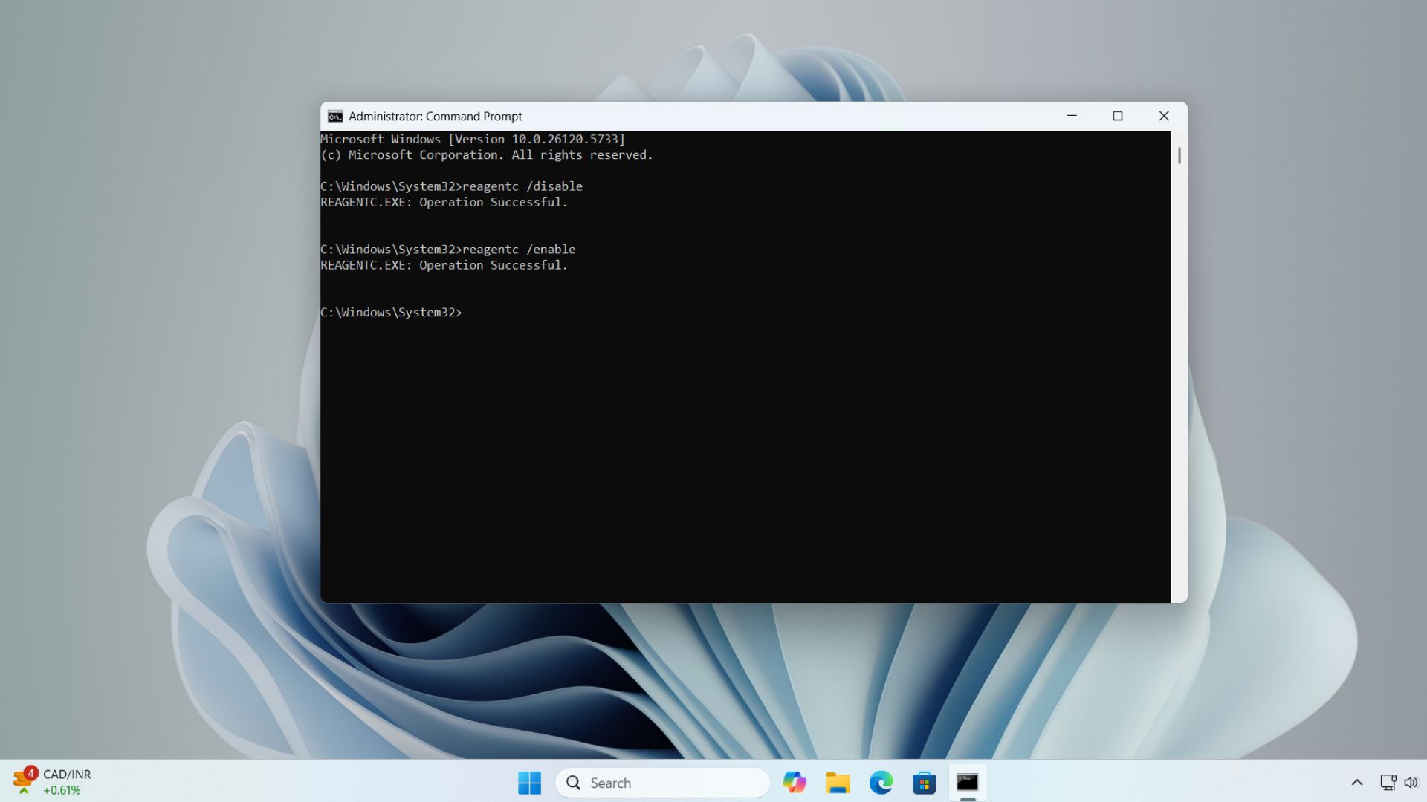The width and height of the screenshot is (1427, 802).
Task: Click first 'Operation Successful' output after disable
Action: (444, 202)
